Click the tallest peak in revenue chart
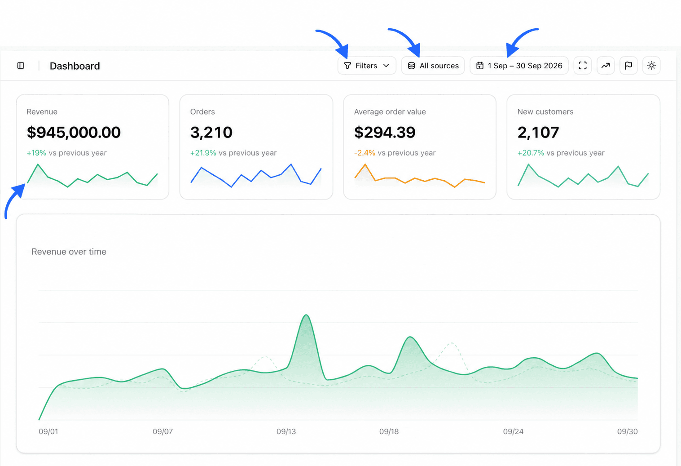Image resolution: width=681 pixels, height=466 pixels. point(306,315)
